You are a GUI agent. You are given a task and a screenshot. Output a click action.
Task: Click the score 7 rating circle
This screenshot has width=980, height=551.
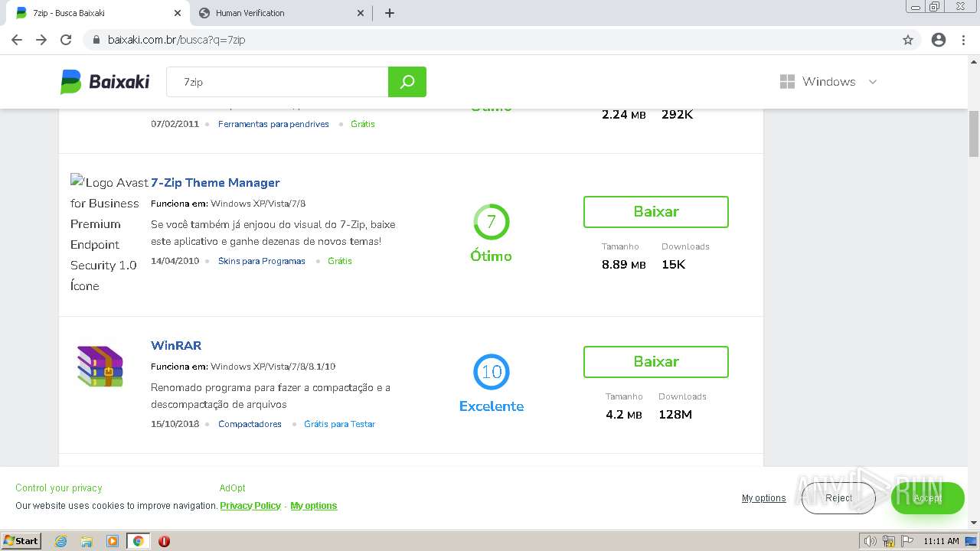coord(492,222)
